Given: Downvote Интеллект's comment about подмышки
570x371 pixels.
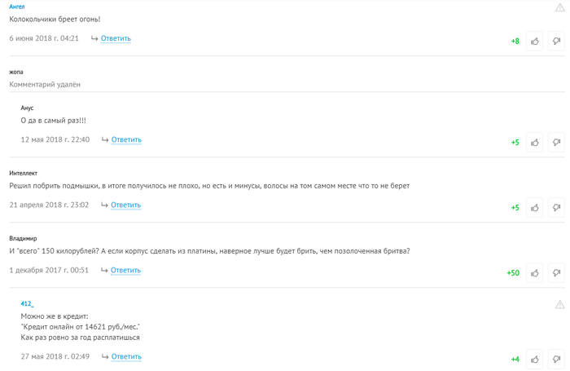Looking at the screenshot, I should pos(556,207).
